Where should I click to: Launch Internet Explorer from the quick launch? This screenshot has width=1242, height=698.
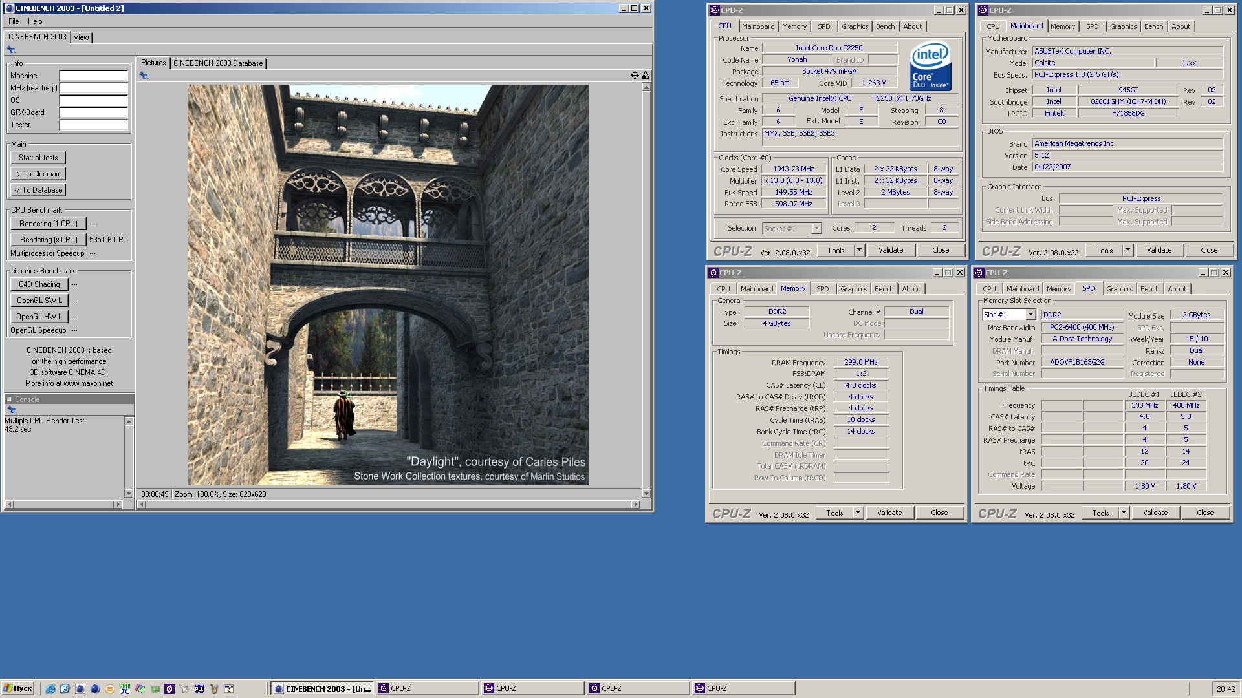pyautogui.click(x=50, y=689)
